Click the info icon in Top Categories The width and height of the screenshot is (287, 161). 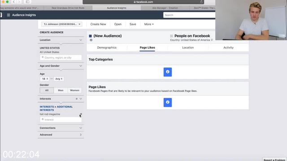[x=167, y=72]
